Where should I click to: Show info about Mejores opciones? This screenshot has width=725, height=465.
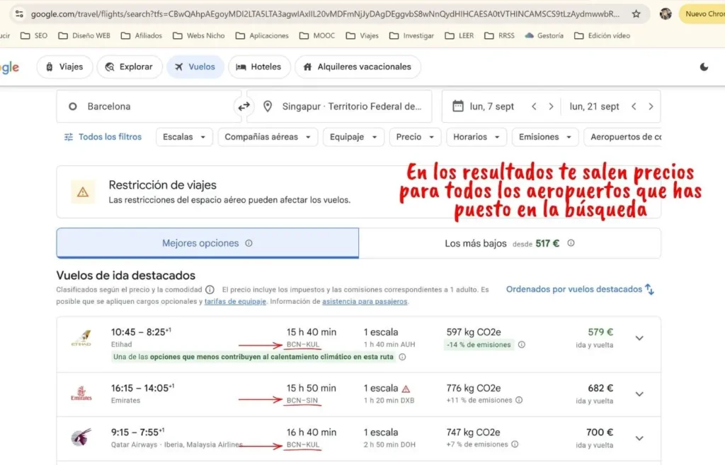[x=249, y=243]
